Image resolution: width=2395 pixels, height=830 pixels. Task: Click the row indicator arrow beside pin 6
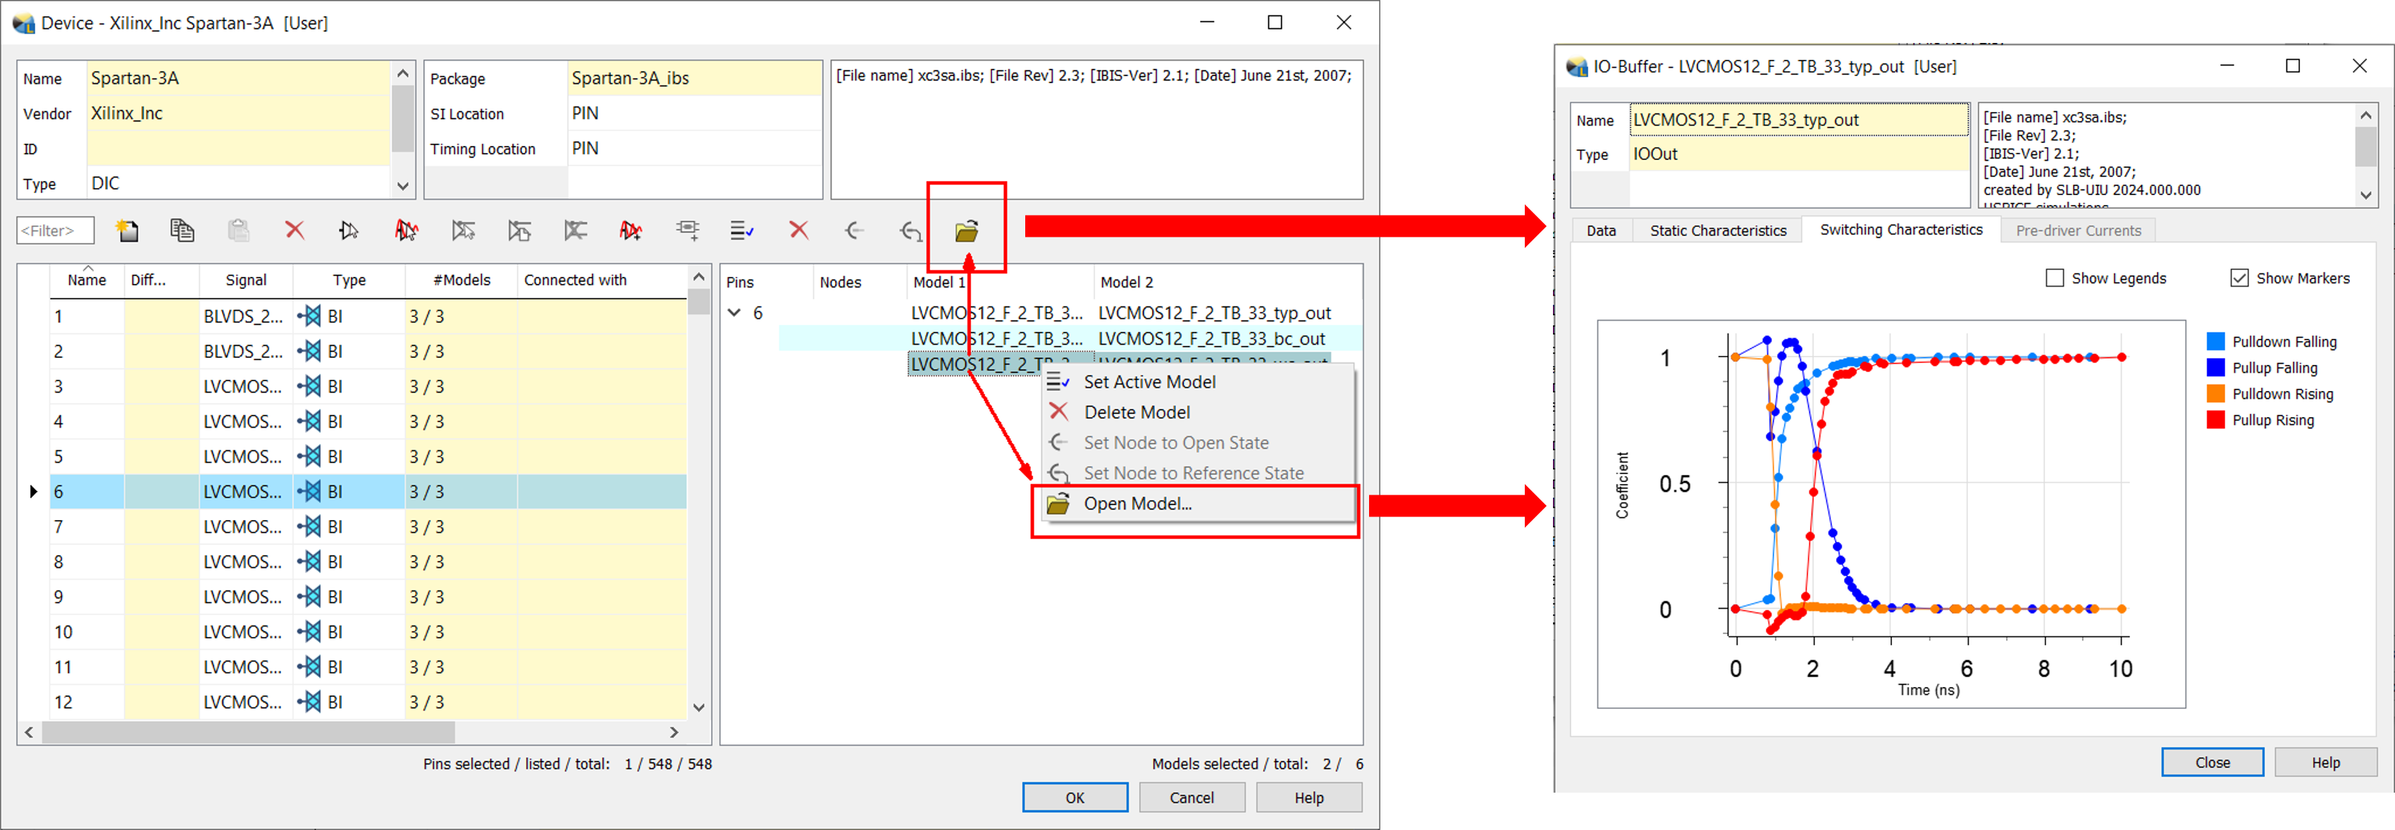(34, 492)
